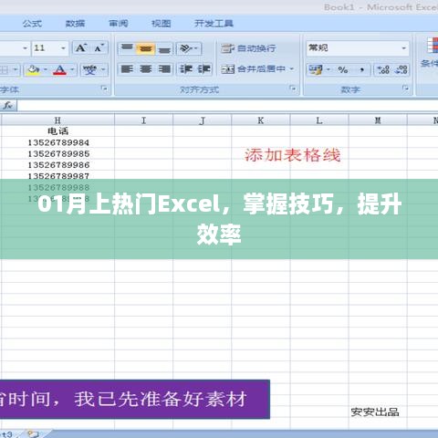Switch to the 数据 tab

(x=75, y=24)
